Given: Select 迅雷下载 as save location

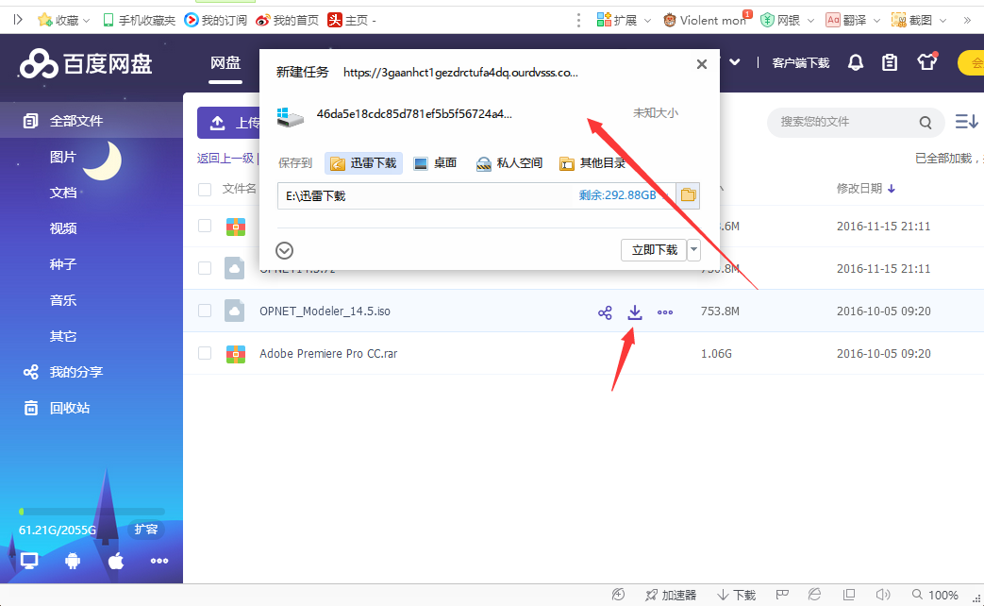Looking at the screenshot, I should coord(364,163).
